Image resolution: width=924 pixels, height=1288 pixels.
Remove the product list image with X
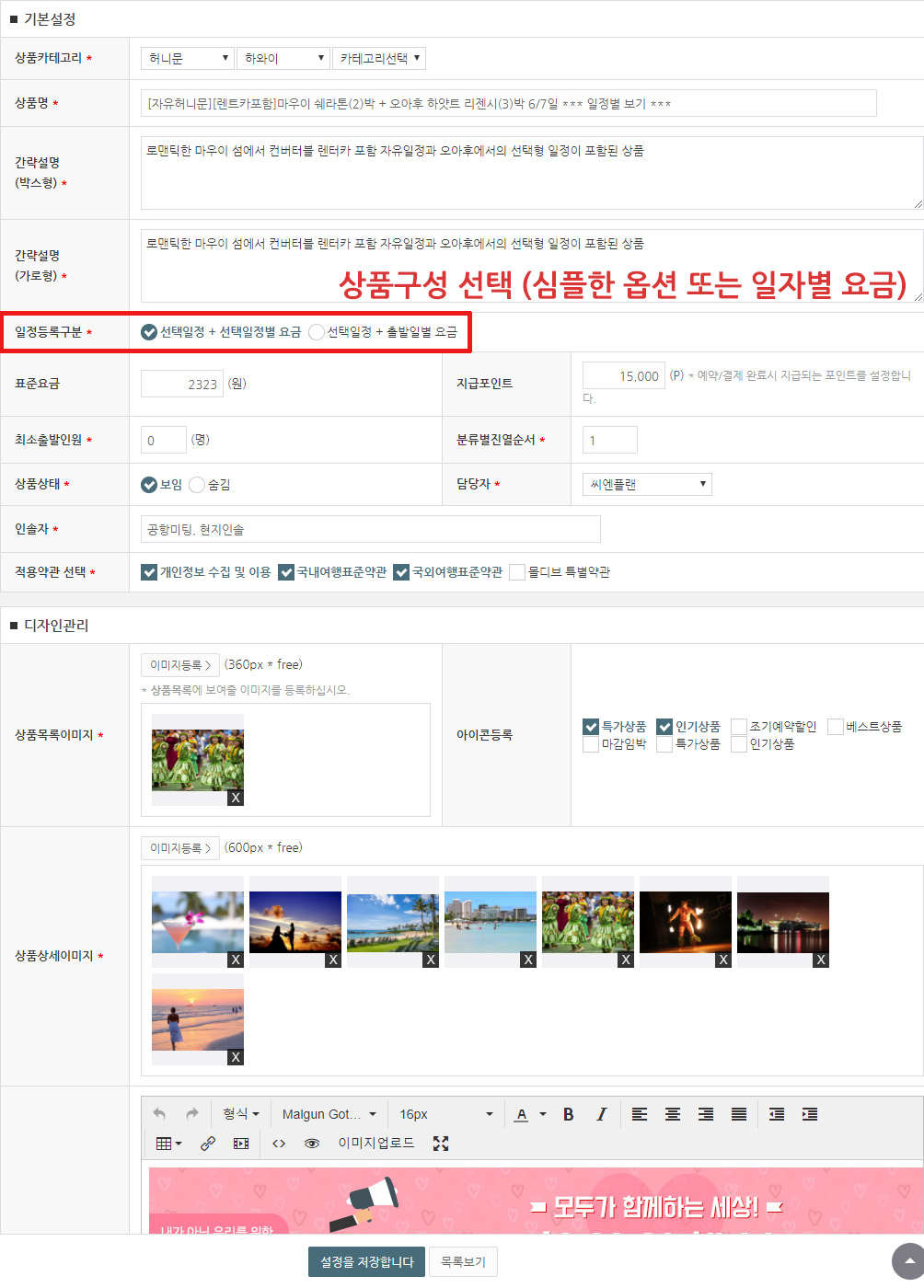[236, 798]
